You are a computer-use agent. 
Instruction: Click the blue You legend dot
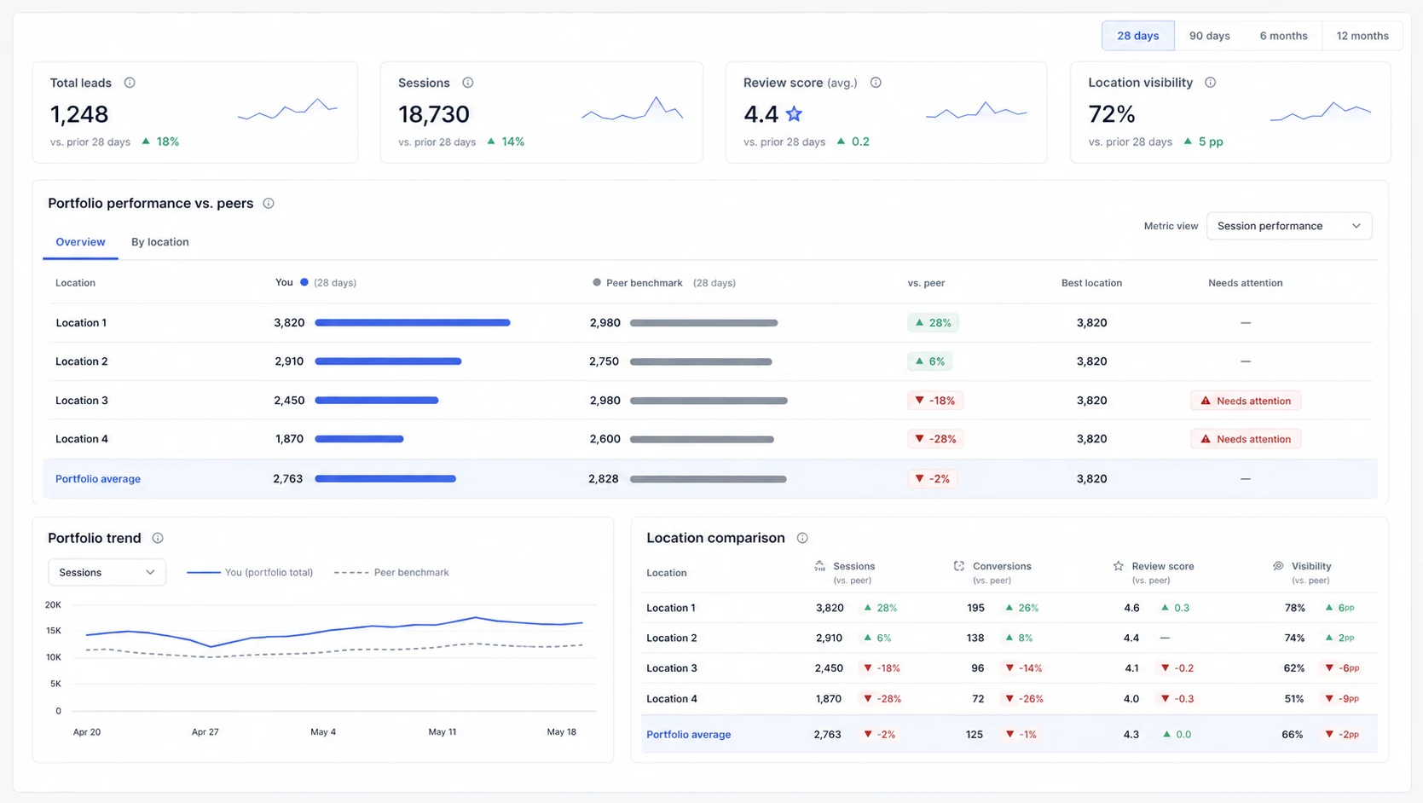pos(304,282)
